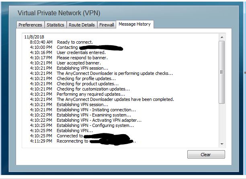
Task: Click the scrollbar up arrow
Action: pyautogui.click(x=222, y=37)
